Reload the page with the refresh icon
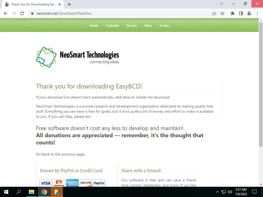This screenshot has width=263, height=197. [22, 13]
